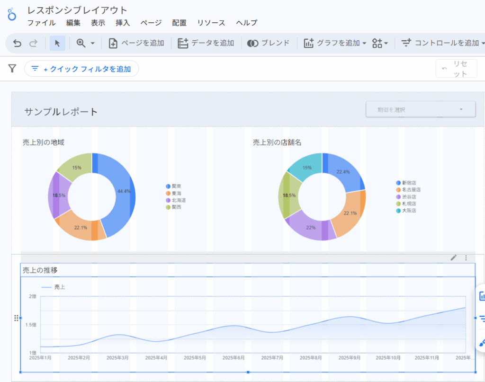Viewport: 485px width, 382px height.
Task: Open the ページ menu
Action: point(151,23)
